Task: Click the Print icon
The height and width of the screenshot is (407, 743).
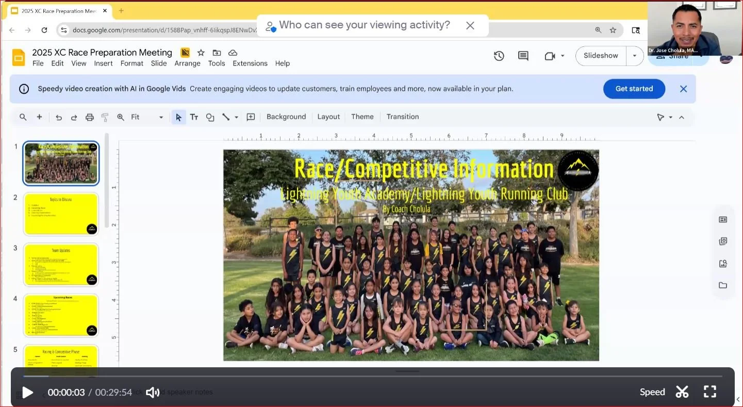Action: click(90, 117)
